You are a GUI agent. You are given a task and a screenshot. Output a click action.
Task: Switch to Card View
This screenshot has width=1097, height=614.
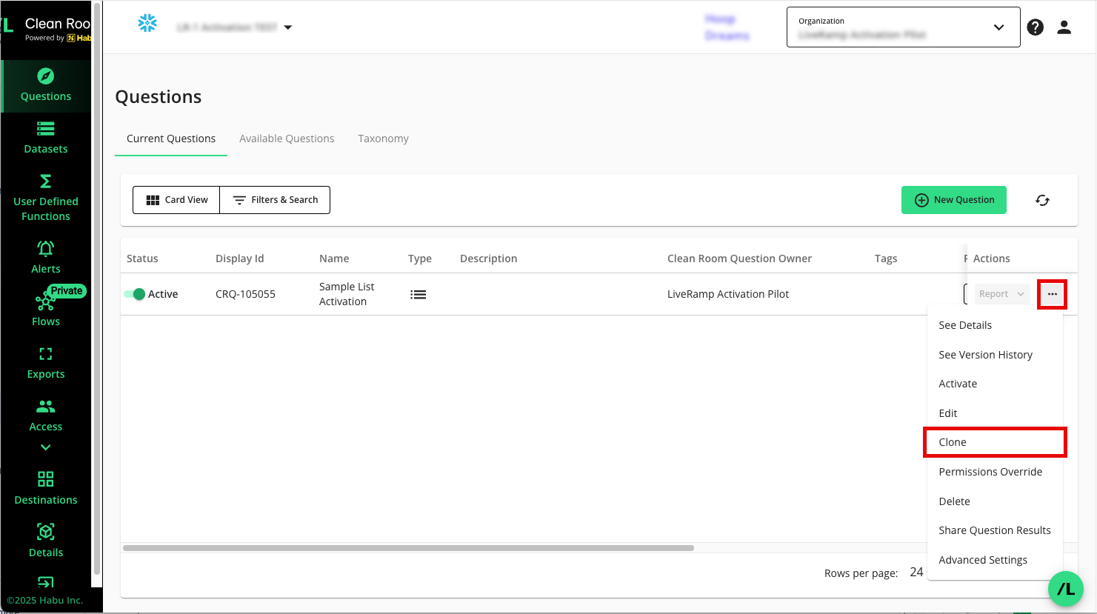click(177, 200)
